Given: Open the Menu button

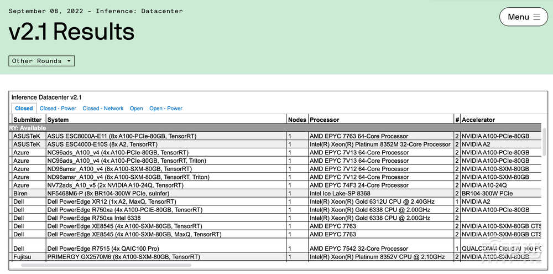Looking at the screenshot, I should click(523, 17).
